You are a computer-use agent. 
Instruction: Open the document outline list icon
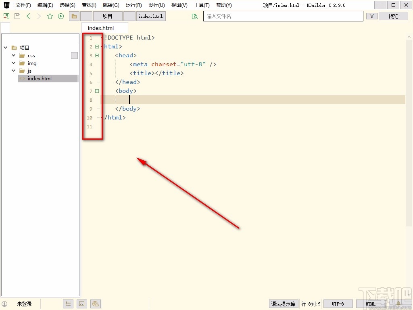click(68, 304)
